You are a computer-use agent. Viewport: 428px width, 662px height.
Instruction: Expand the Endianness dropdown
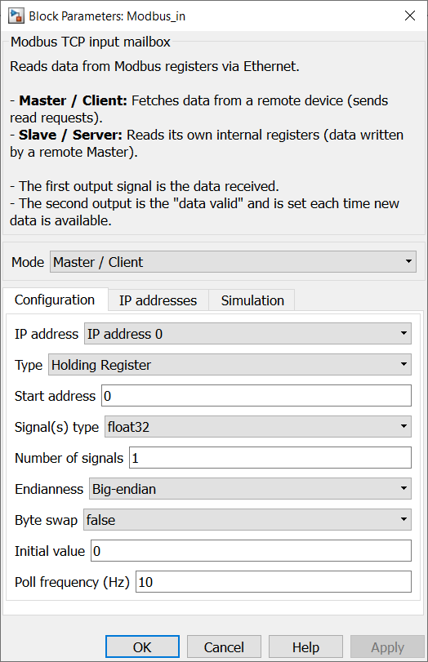(250, 488)
